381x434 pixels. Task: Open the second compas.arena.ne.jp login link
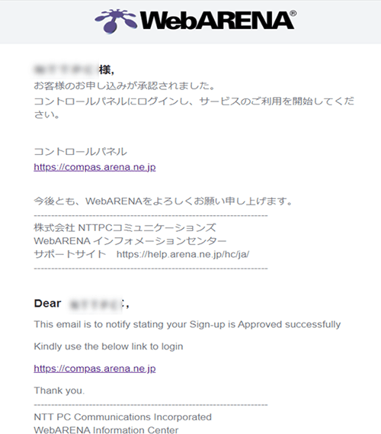pyautogui.click(x=94, y=368)
